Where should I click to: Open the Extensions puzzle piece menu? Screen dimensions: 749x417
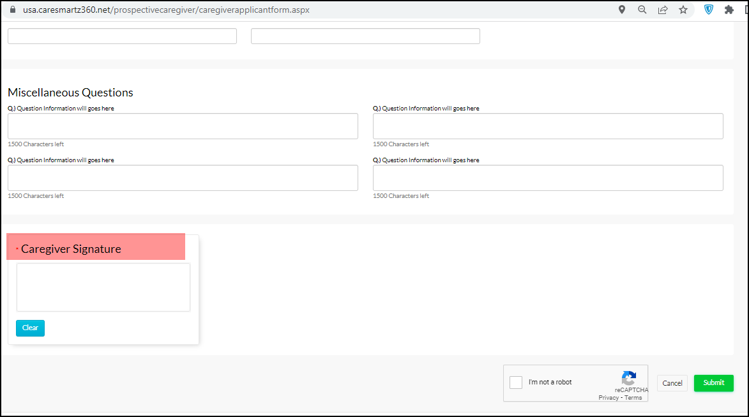[x=729, y=10]
